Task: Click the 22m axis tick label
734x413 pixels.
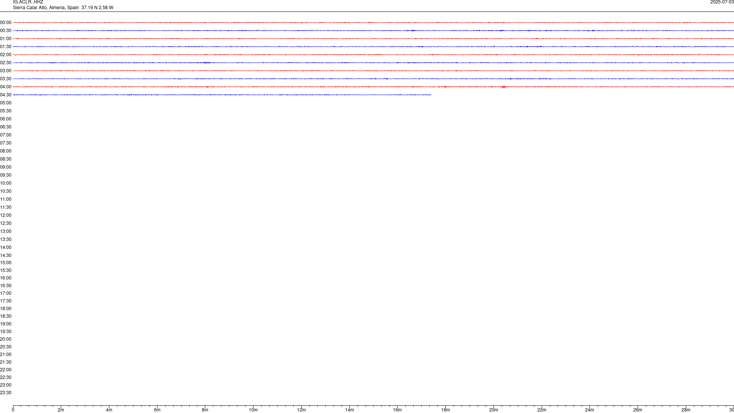Action: (x=542, y=410)
